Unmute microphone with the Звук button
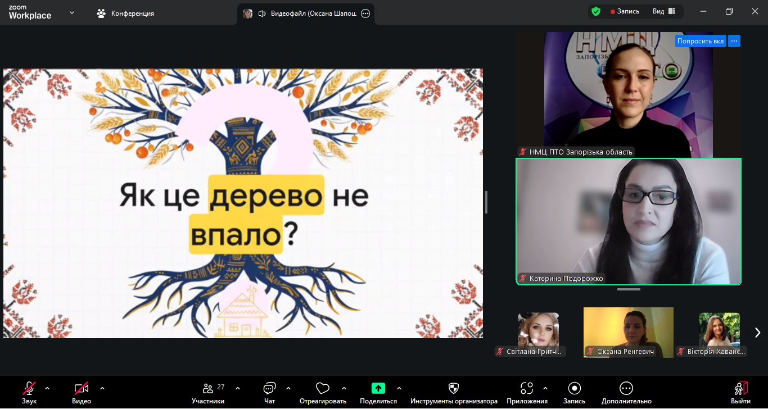The height and width of the screenshot is (409, 768). [29, 388]
